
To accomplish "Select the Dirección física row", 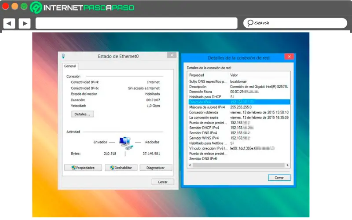I will [x=239, y=92].
